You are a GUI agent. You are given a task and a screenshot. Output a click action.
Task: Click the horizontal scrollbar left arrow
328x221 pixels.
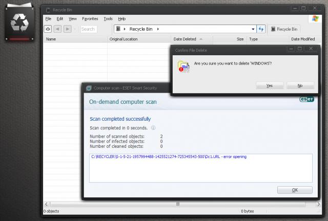click(47, 204)
